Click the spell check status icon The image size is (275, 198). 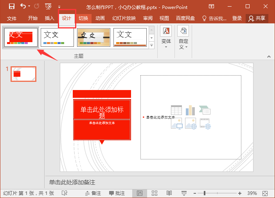65,193
